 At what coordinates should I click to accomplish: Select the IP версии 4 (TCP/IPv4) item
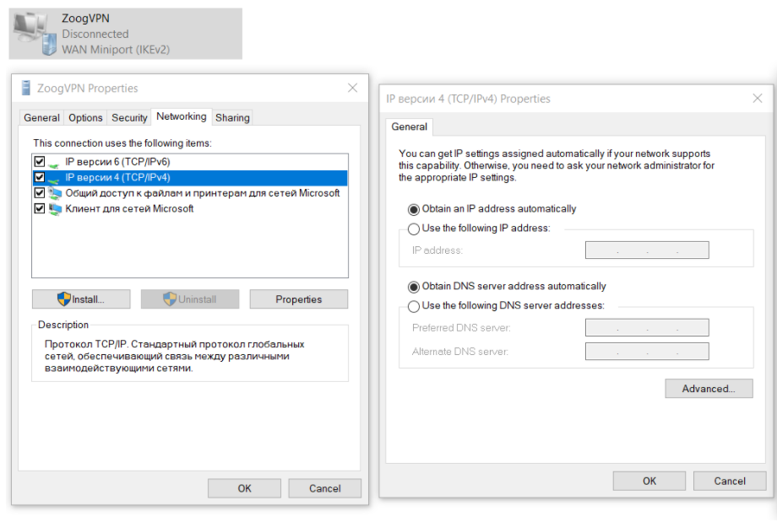[x=117, y=178]
